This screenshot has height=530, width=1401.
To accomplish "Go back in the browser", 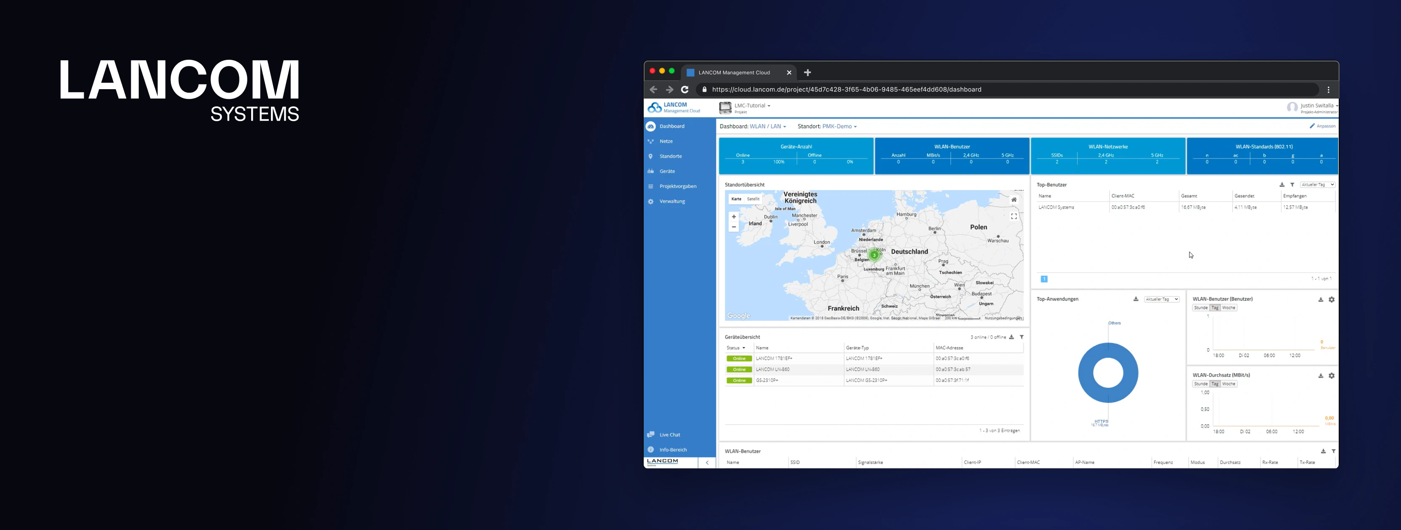I will (x=653, y=90).
